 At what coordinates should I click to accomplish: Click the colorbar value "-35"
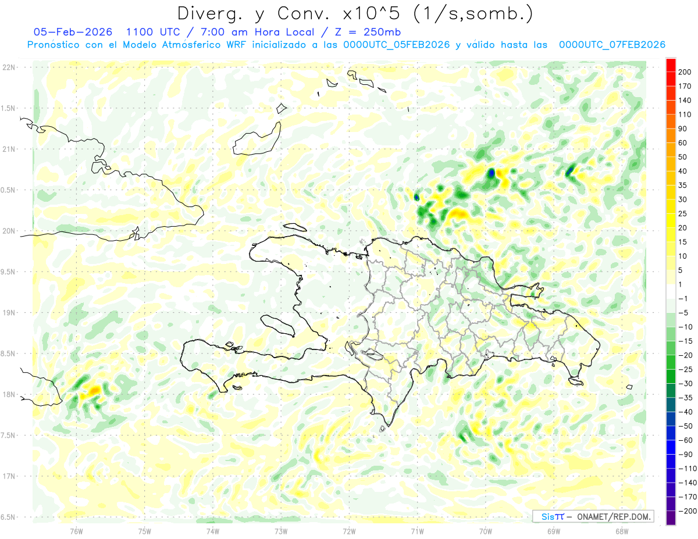click(687, 397)
